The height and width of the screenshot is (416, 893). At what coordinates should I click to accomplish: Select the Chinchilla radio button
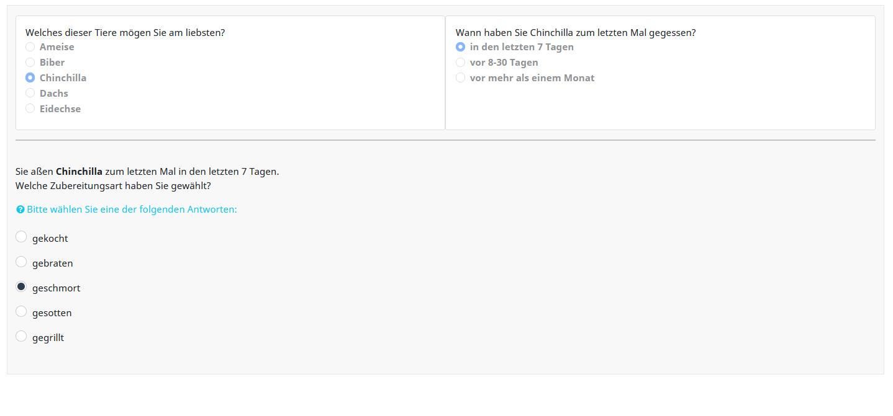30,78
